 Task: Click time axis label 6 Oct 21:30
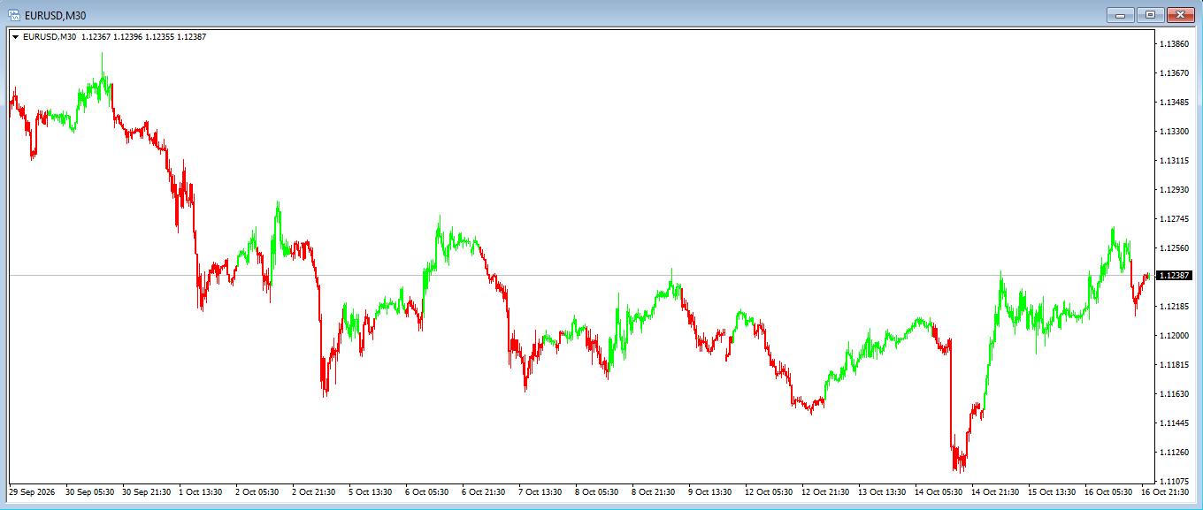(x=486, y=491)
